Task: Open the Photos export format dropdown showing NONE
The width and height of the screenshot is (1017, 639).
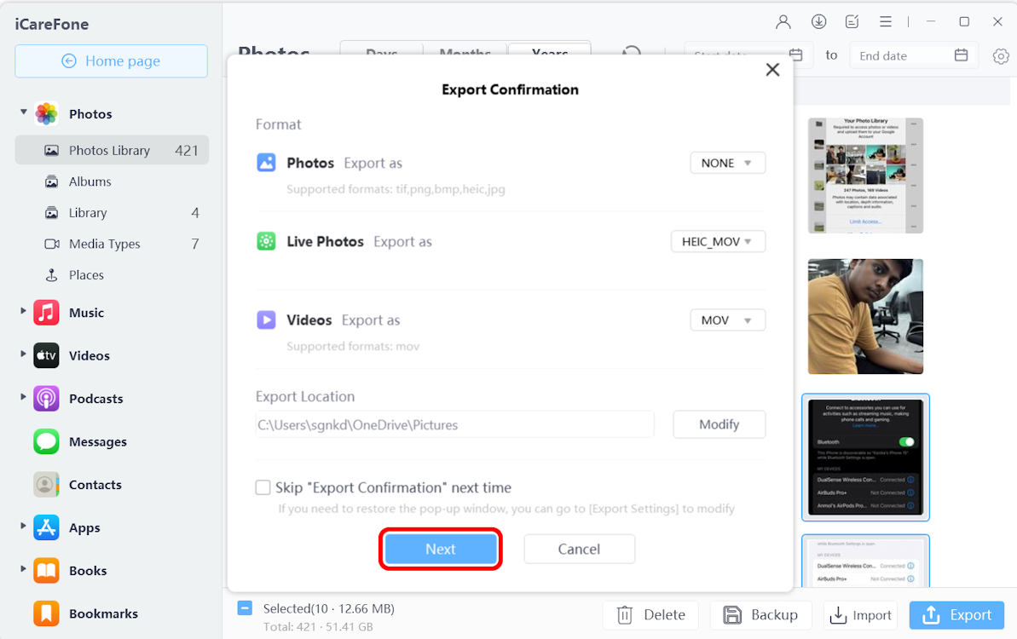Action: tap(727, 163)
